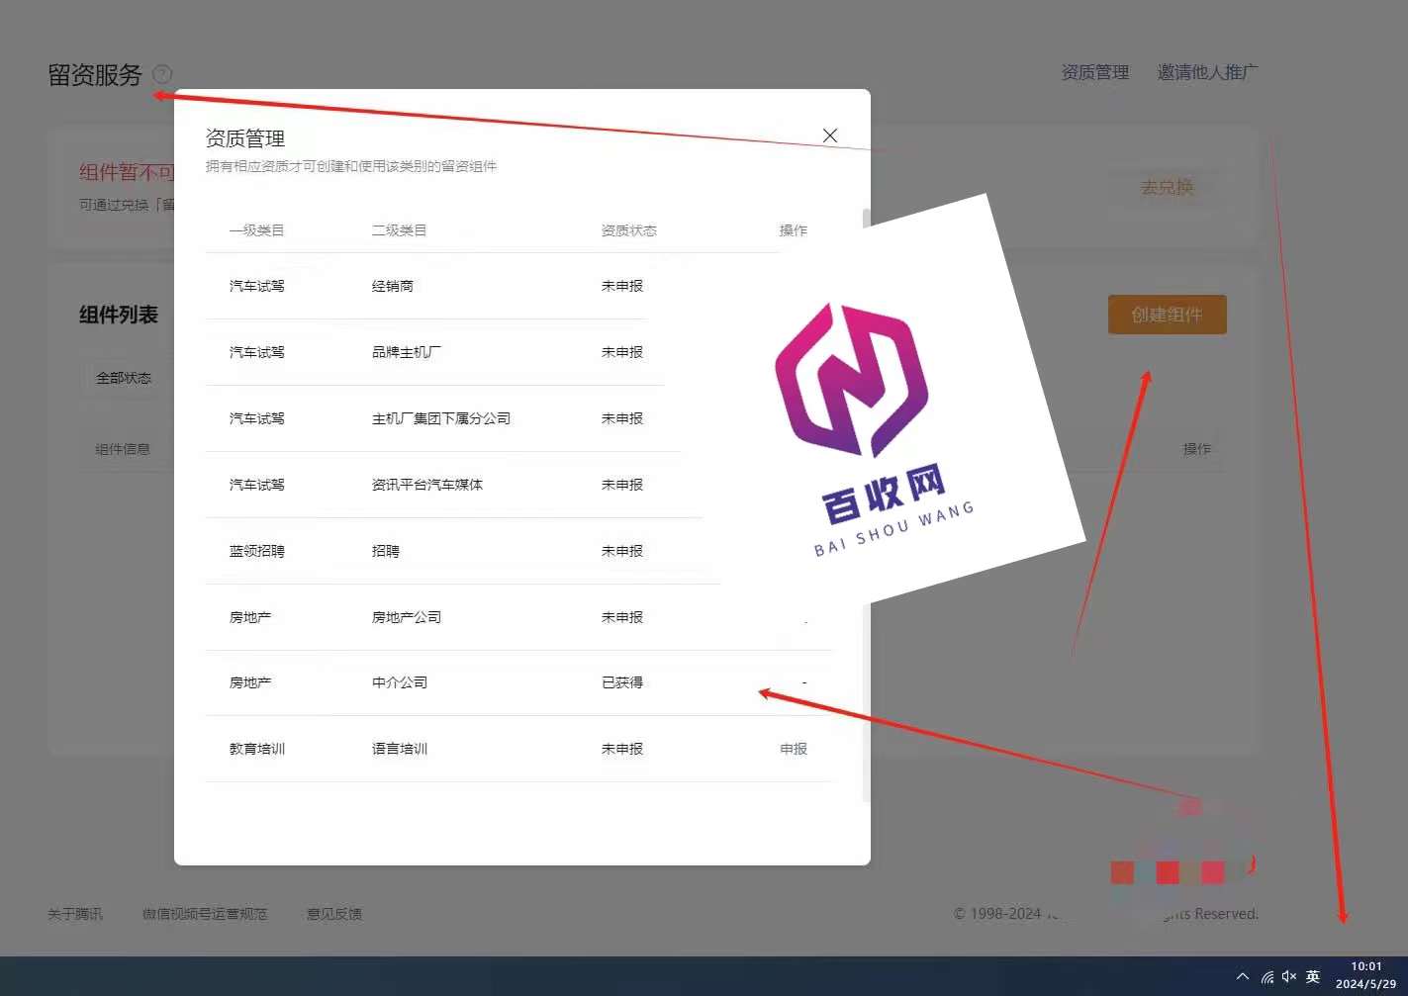Click the 二级类目 column header
The image size is (1408, 996).
click(400, 230)
